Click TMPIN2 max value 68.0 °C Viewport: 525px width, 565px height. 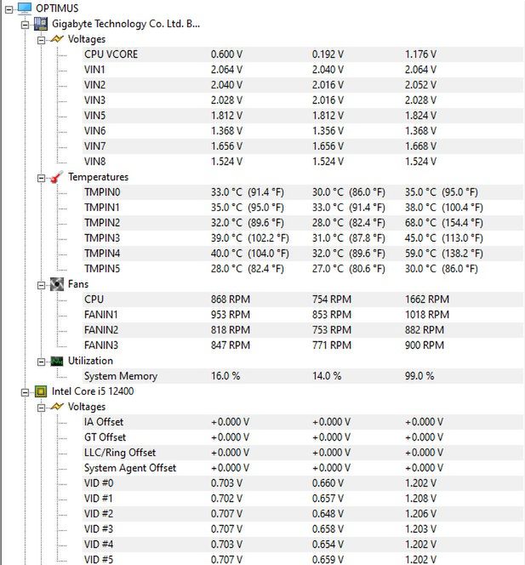420,223
